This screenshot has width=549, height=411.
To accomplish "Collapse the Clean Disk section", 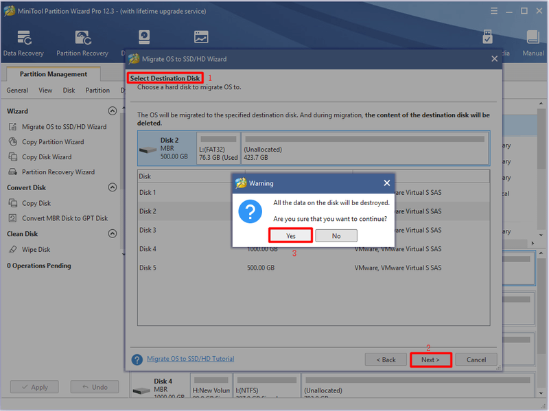I will pos(113,233).
